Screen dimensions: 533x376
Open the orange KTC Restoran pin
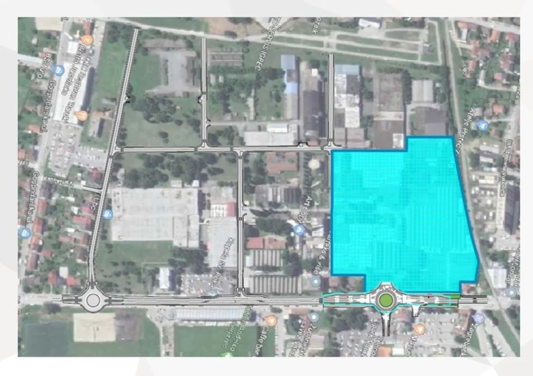(82, 115)
